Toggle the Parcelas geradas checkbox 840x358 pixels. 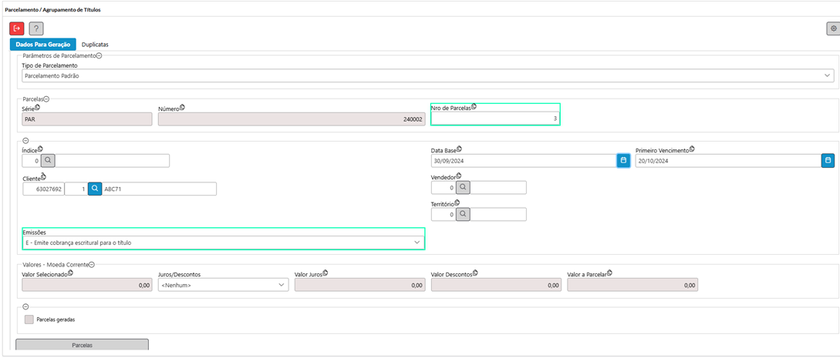(x=29, y=320)
